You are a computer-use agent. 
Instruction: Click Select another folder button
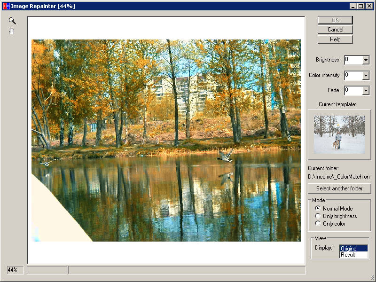tap(339, 188)
